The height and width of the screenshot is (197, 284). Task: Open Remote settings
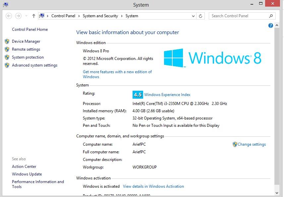click(26, 49)
